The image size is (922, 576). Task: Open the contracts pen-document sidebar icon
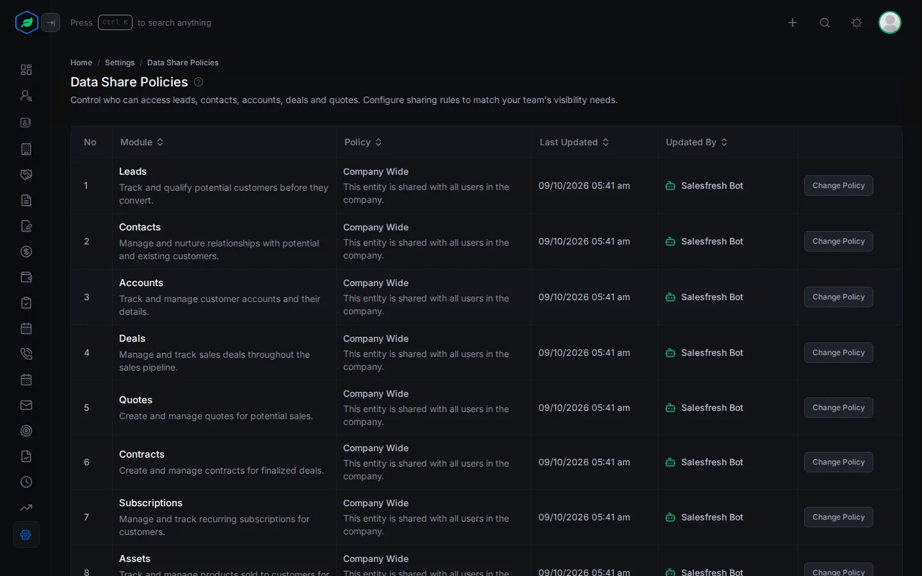26,226
